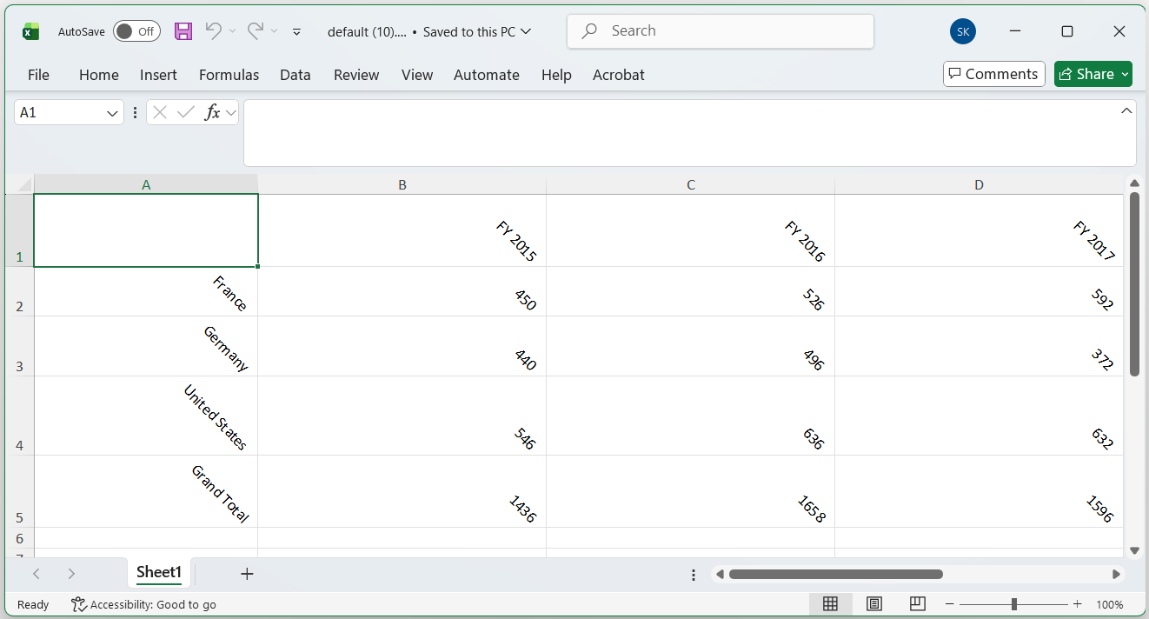Open the Data ribbon tab
Screen dimensions: 1149x619
coord(295,75)
